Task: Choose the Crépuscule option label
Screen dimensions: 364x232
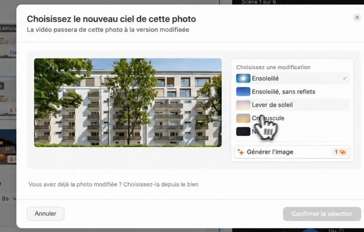Action: 268,118
